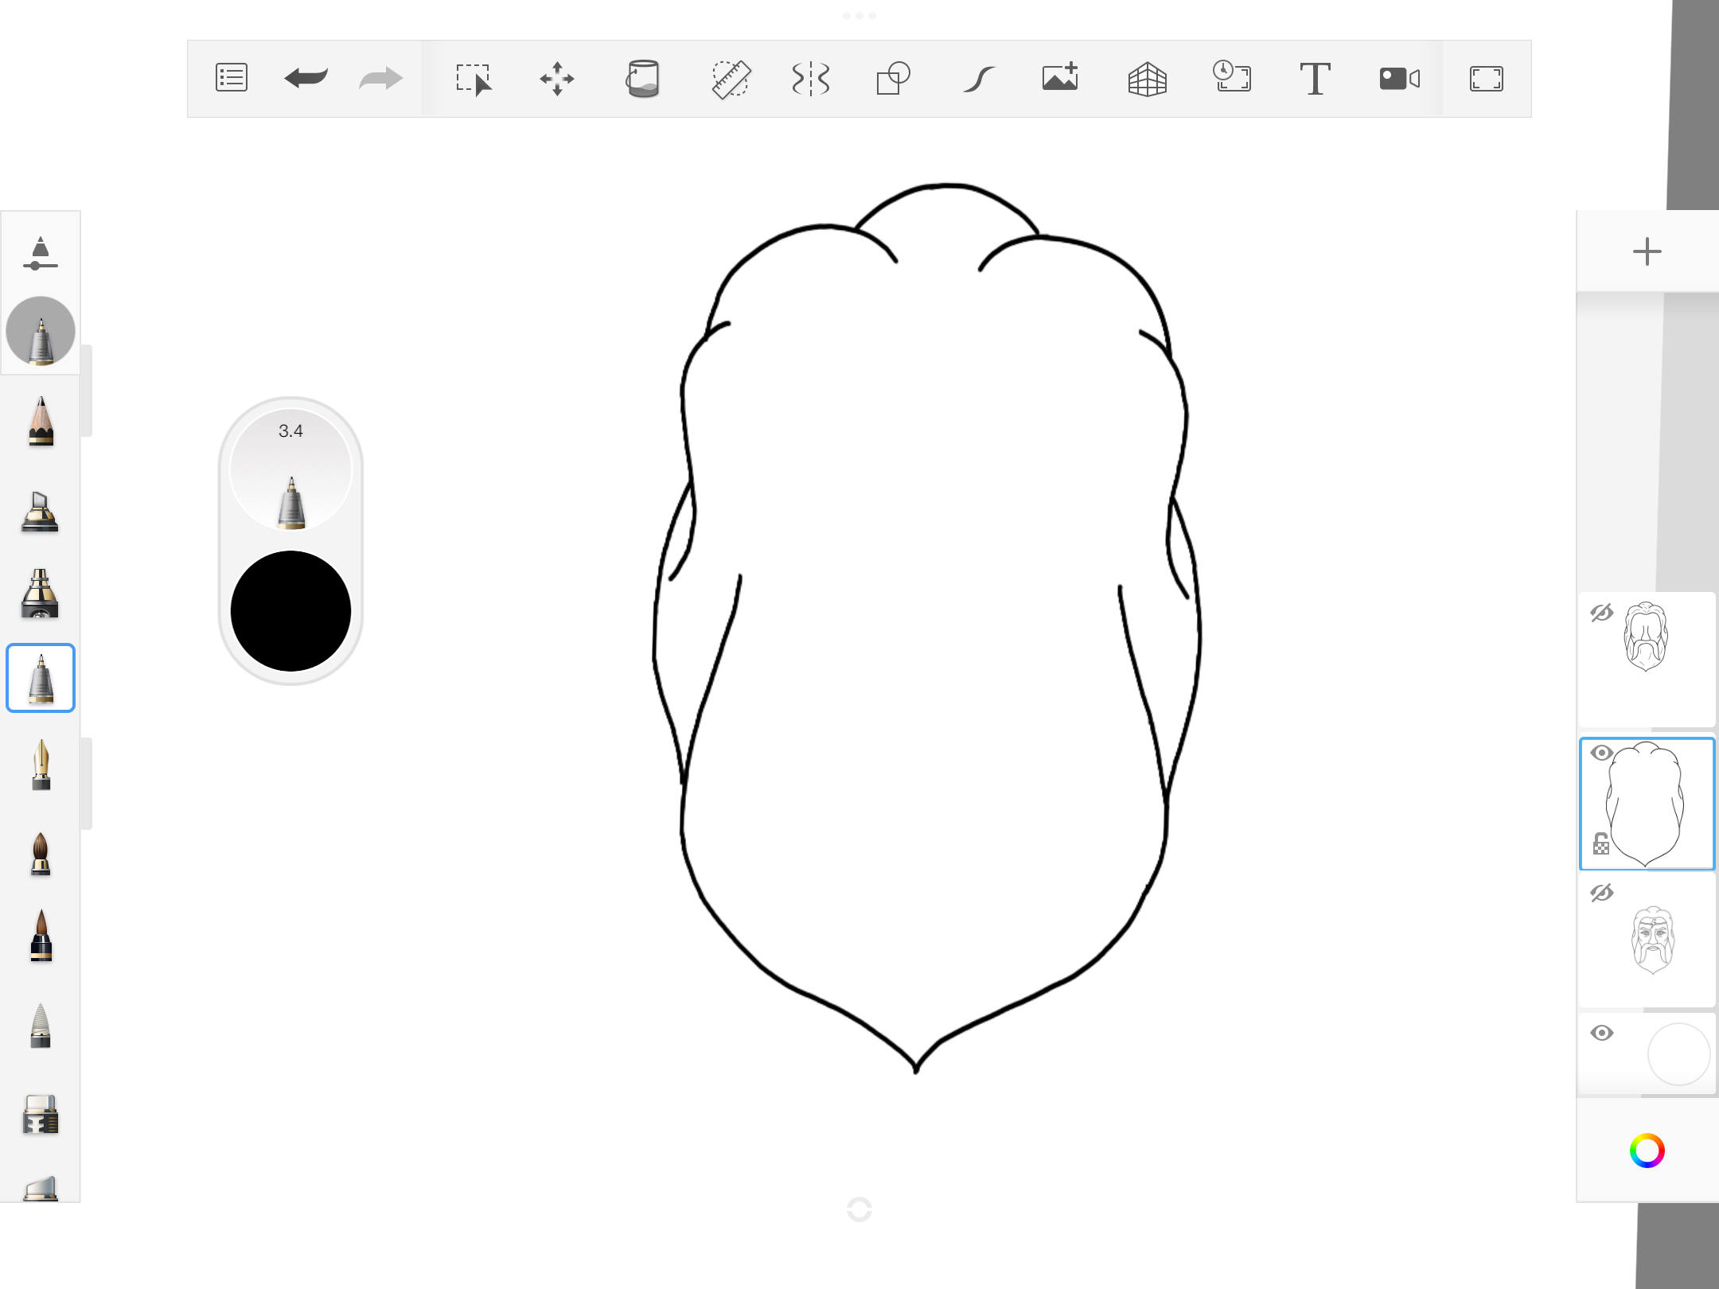
Task: Toggle visibility of the background layer
Action: (x=1601, y=1033)
